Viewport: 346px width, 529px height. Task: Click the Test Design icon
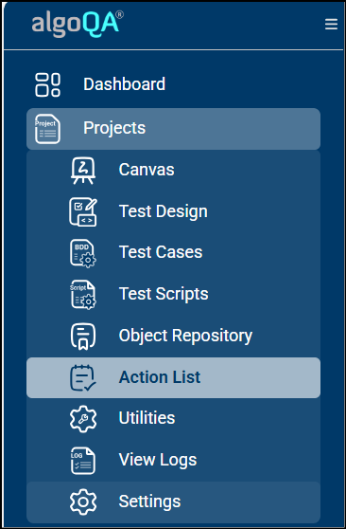[x=83, y=211]
